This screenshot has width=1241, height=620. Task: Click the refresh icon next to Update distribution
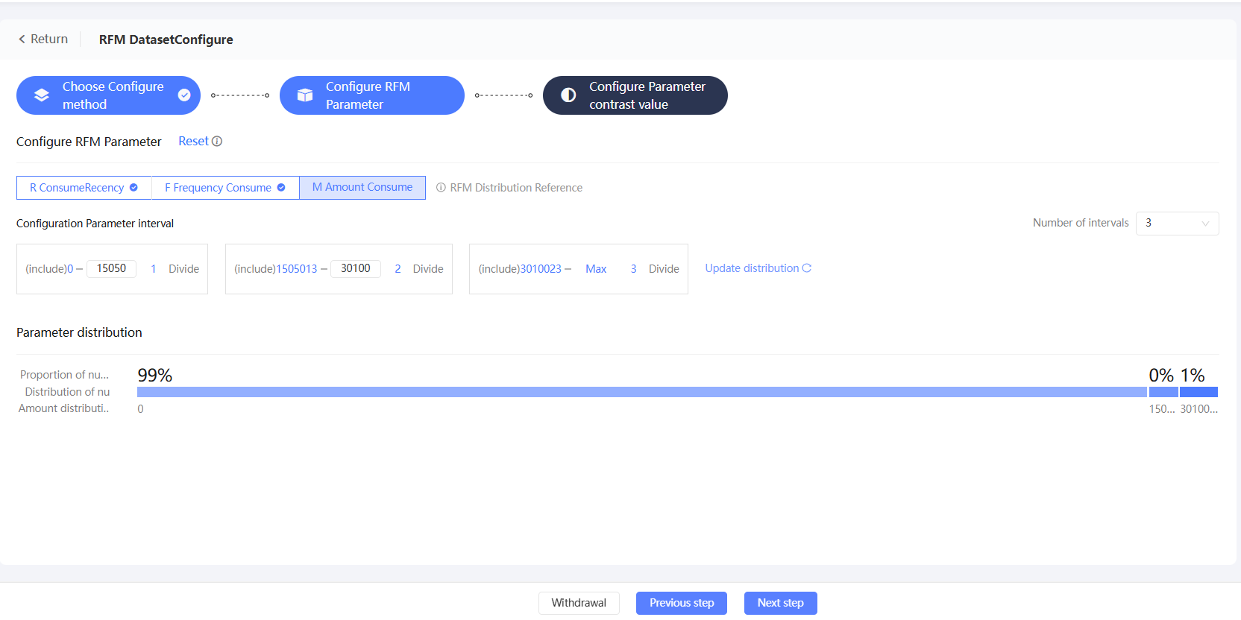click(807, 268)
